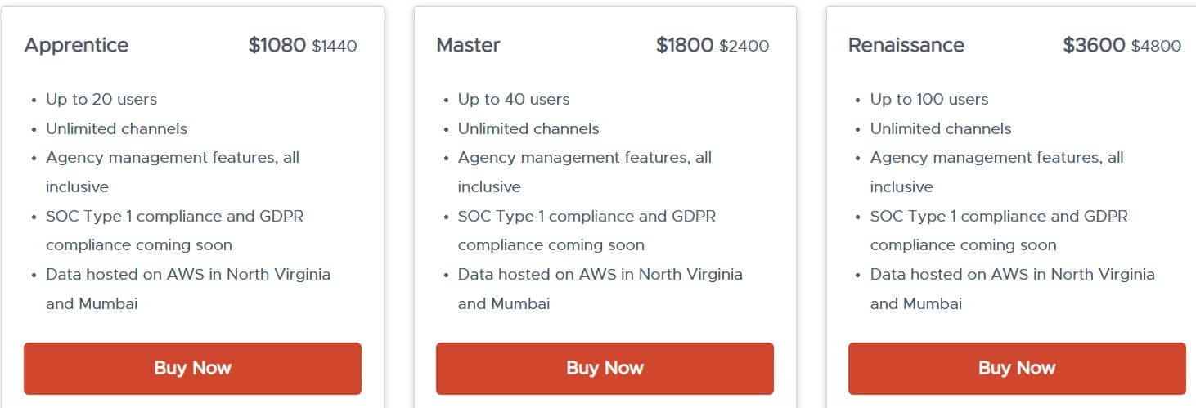This screenshot has width=1196, height=408.
Task: Select the Apprentice plan title
Action: point(76,45)
